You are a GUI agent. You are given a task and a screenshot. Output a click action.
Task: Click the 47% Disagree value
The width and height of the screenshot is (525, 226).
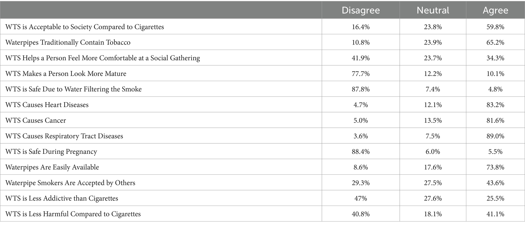pyautogui.click(x=361, y=198)
